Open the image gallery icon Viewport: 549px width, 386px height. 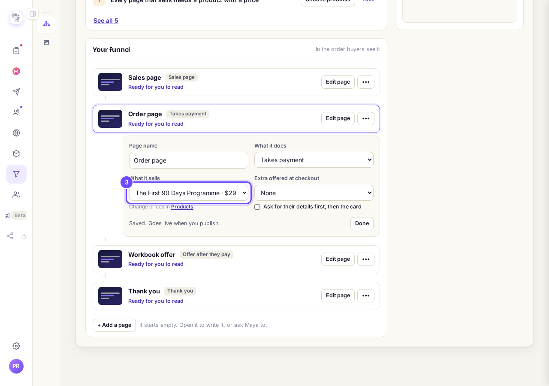pyautogui.click(x=46, y=42)
